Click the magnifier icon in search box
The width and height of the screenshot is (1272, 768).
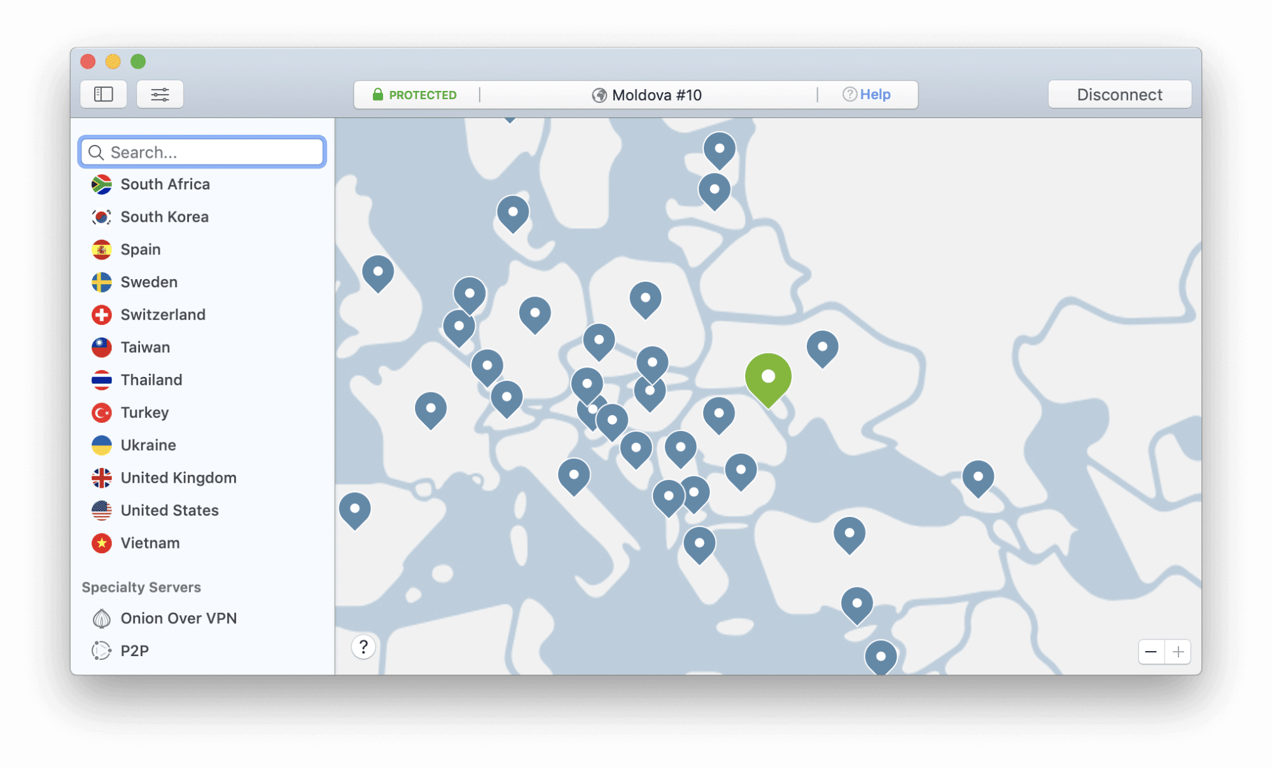tap(96, 153)
